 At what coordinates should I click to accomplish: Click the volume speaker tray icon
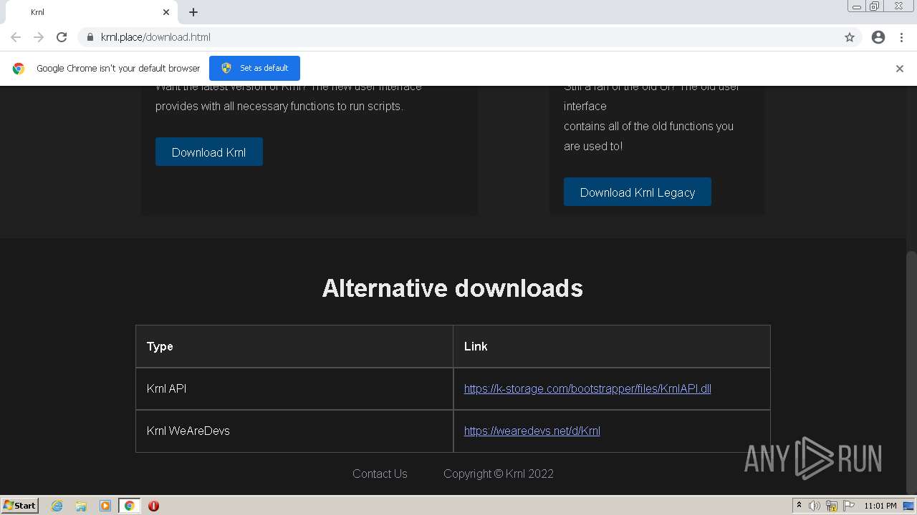pos(815,506)
